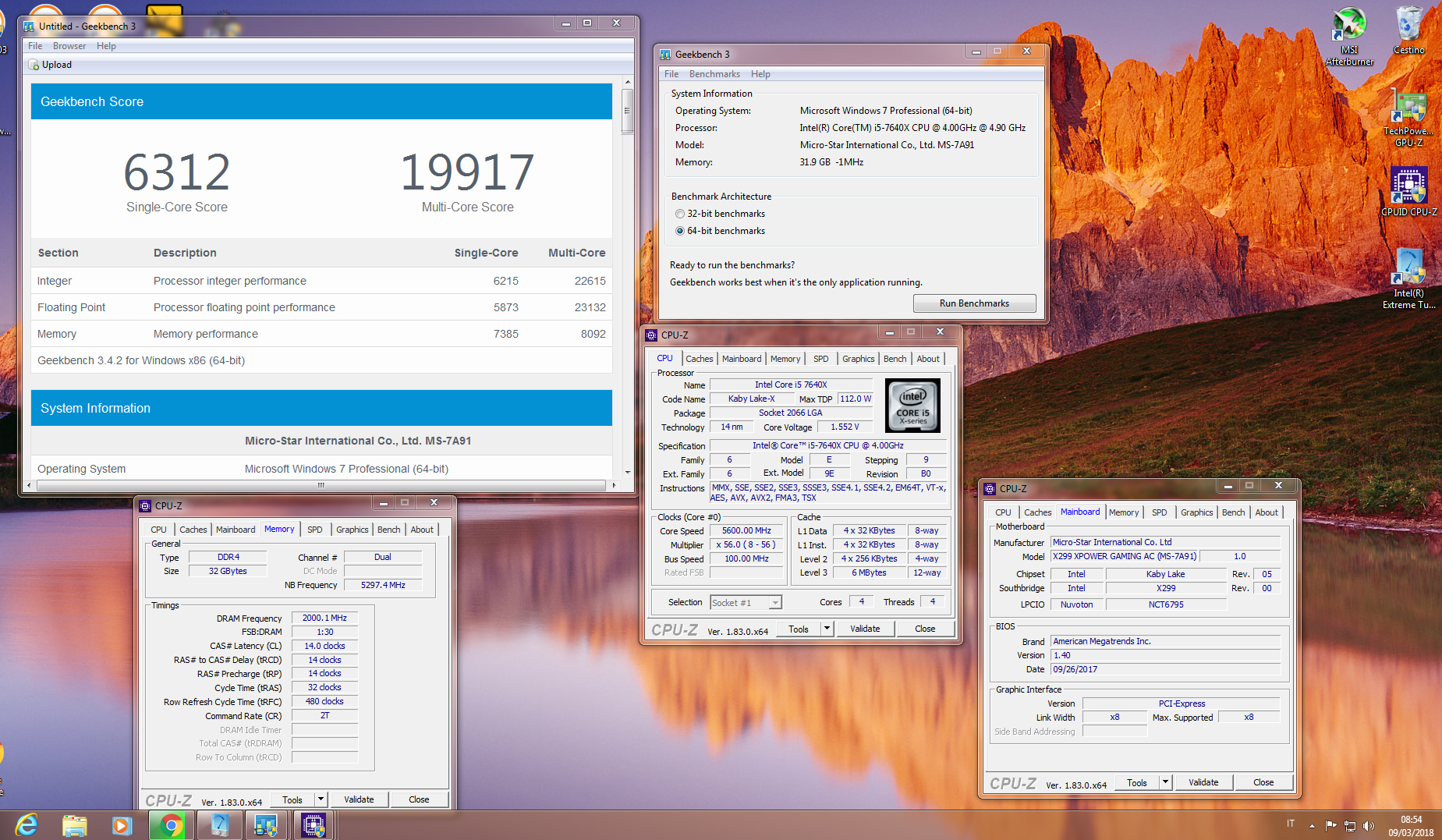Launch CPUID CPU-Z desktop shortcut
This screenshot has width=1442, height=840.
1408,191
